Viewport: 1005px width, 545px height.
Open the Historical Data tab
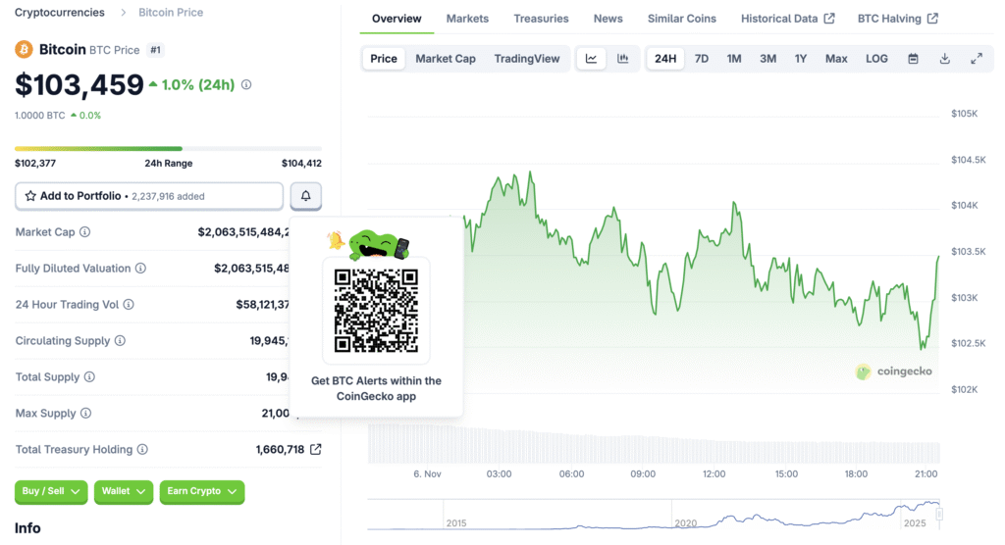click(787, 19)
